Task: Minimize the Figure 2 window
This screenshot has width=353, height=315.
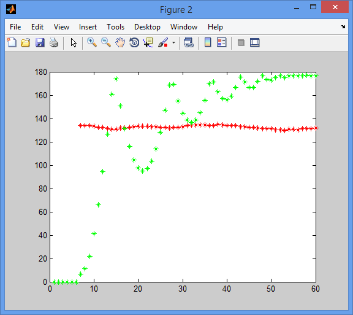Action: click(297, 9)
